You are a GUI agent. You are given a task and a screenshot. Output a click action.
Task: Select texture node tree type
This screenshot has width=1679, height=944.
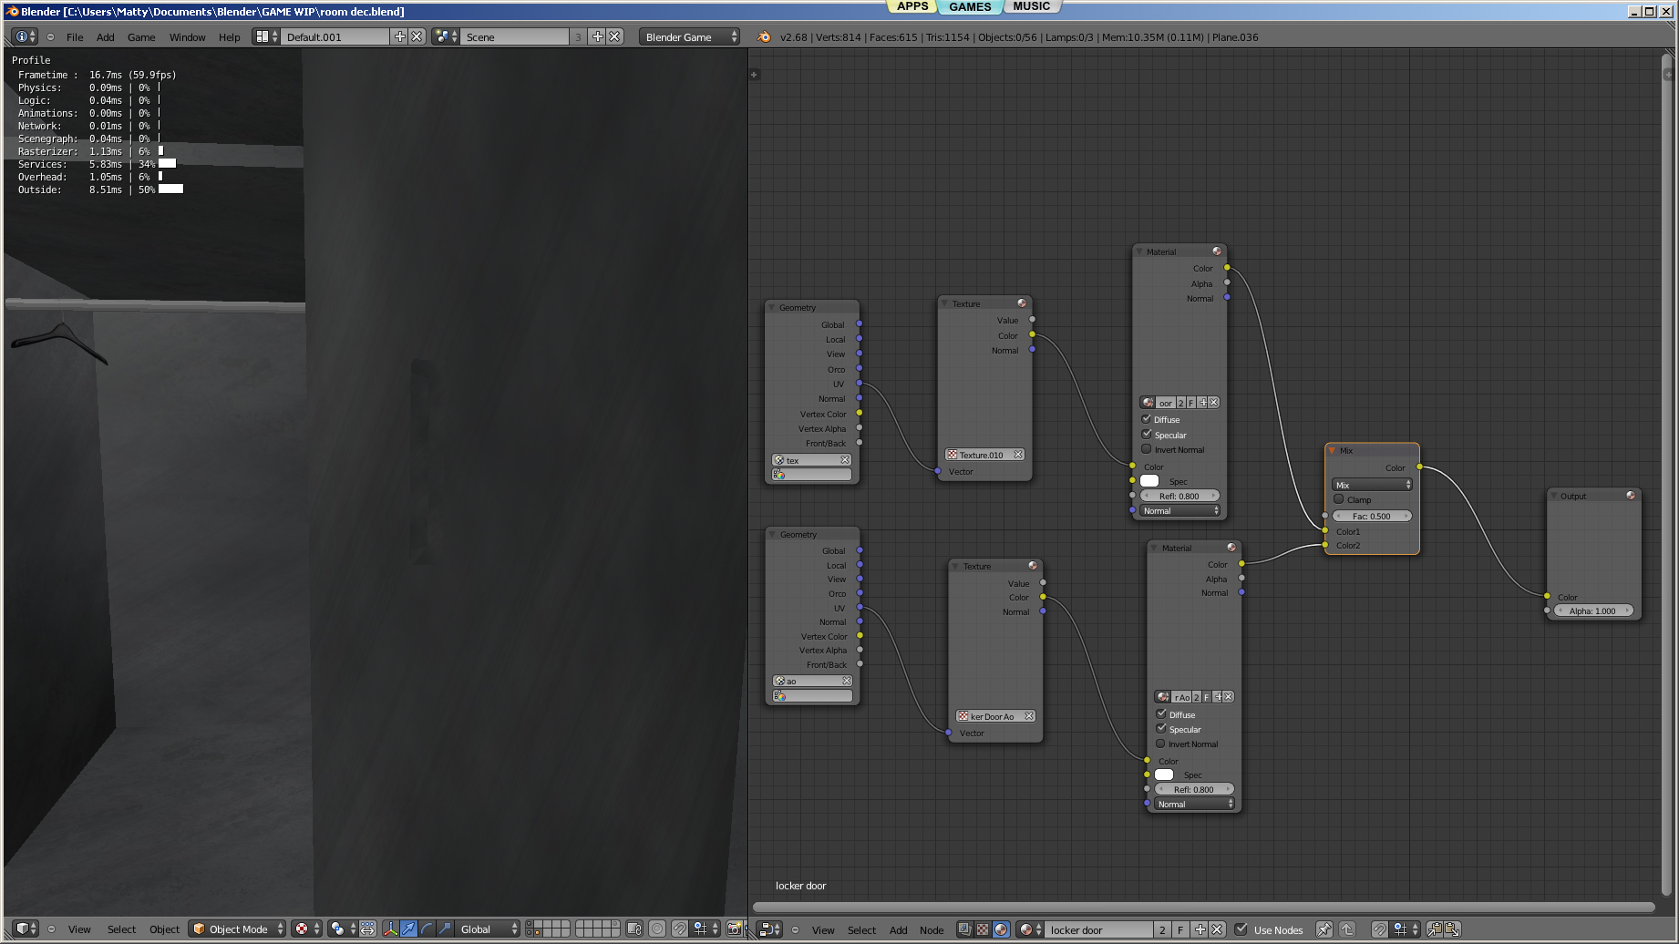(x=983, y=929)
